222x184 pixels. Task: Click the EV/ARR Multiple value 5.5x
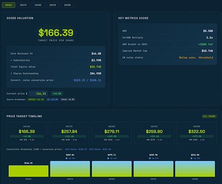(210, 38)
